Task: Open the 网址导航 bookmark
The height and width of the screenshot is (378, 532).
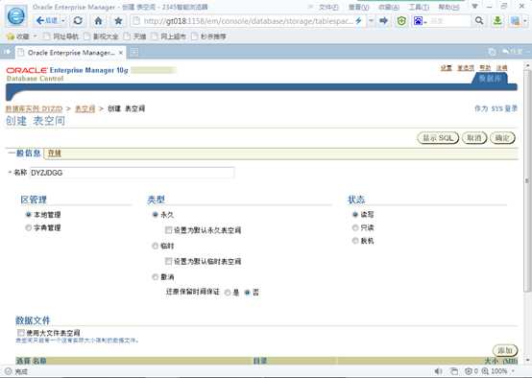Action: (61, 36)
